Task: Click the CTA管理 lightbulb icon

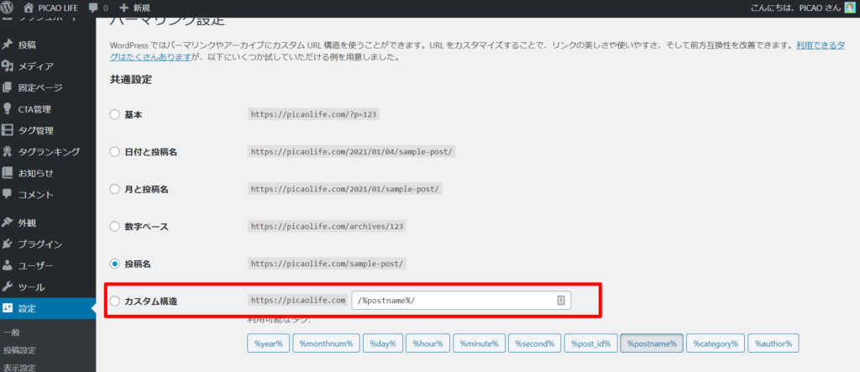Action: 8,108
